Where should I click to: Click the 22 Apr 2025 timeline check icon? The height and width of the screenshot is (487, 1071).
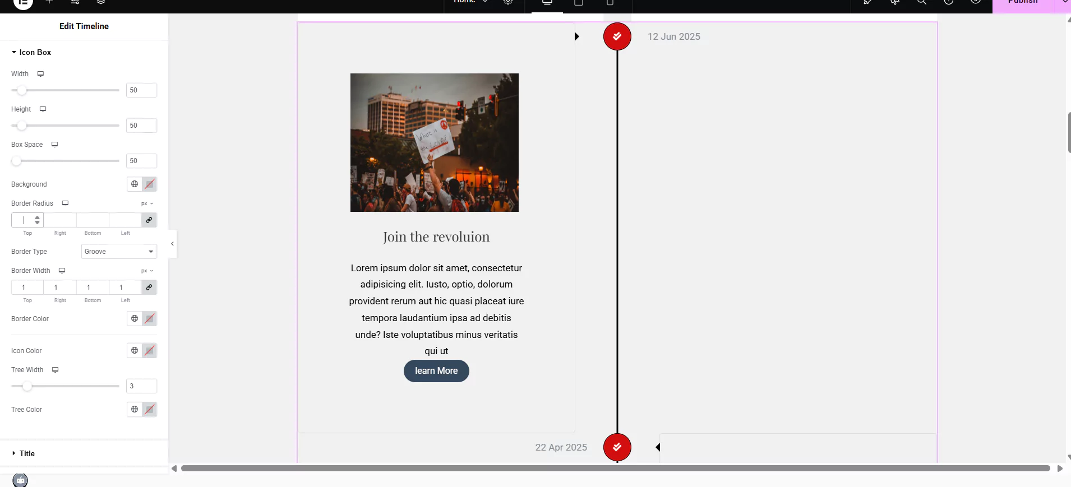pos(617,447)
